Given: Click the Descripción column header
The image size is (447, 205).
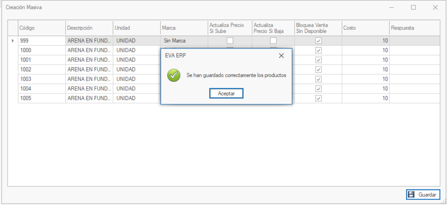Looking at the screenshot, I should [x=89, y=28].
